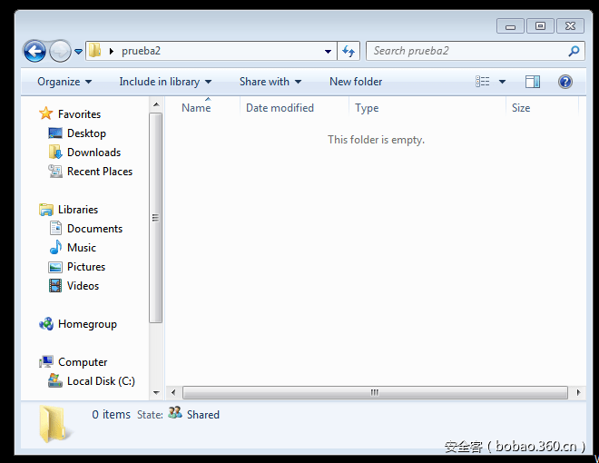This screenshot has height=463, width=599.
Task: Click the Libraries icon
Action: pos(46,210)
